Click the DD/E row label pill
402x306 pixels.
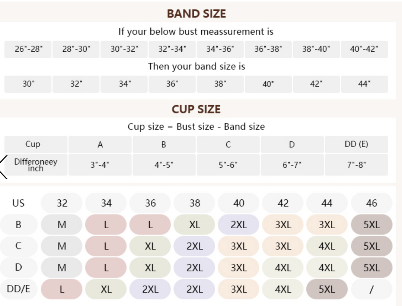pyautogui.click(x=19, y=289)
